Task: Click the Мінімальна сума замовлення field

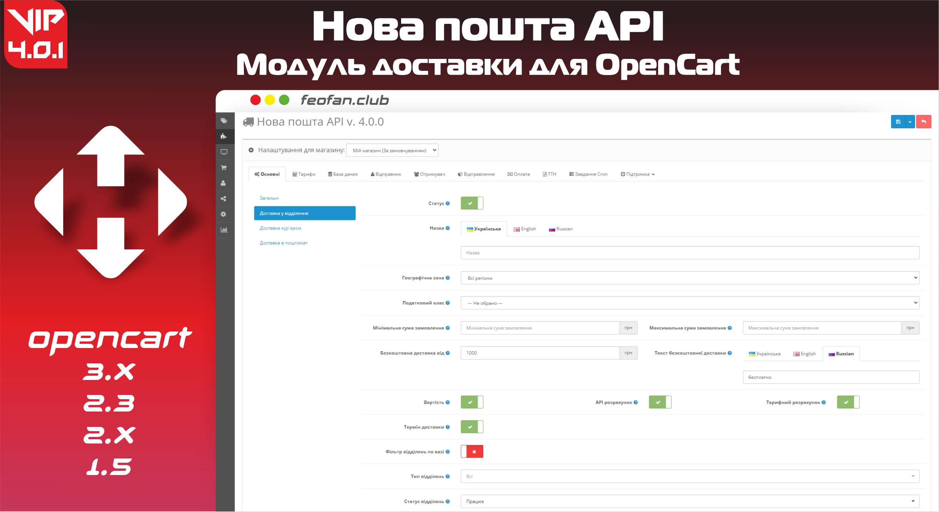Action: (540, 328)
